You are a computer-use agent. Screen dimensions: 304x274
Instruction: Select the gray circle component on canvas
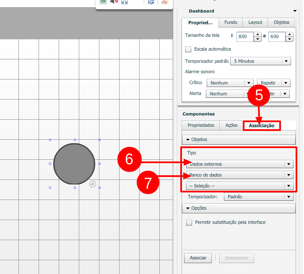coord(74,164)
